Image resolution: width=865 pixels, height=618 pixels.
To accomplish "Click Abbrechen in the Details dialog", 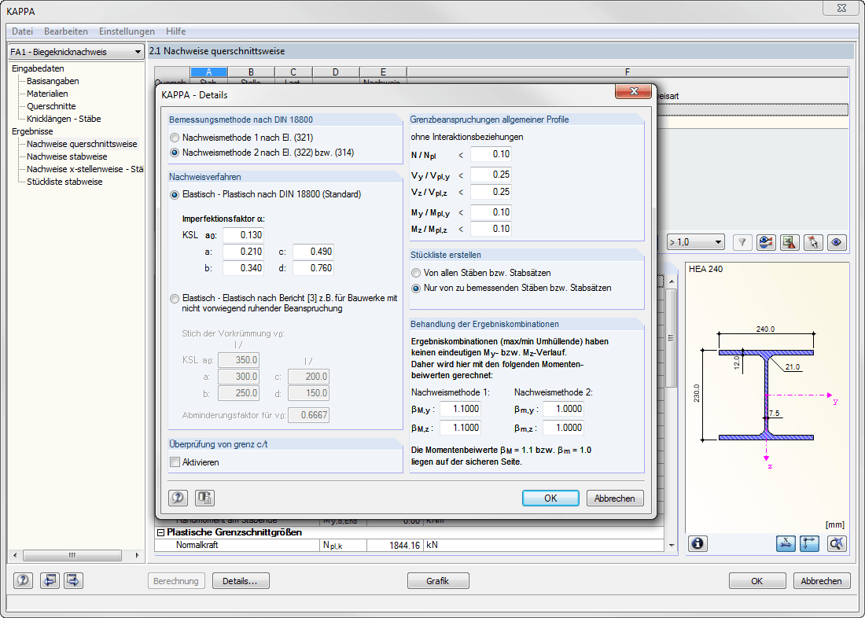I will [x=615, y=498].
